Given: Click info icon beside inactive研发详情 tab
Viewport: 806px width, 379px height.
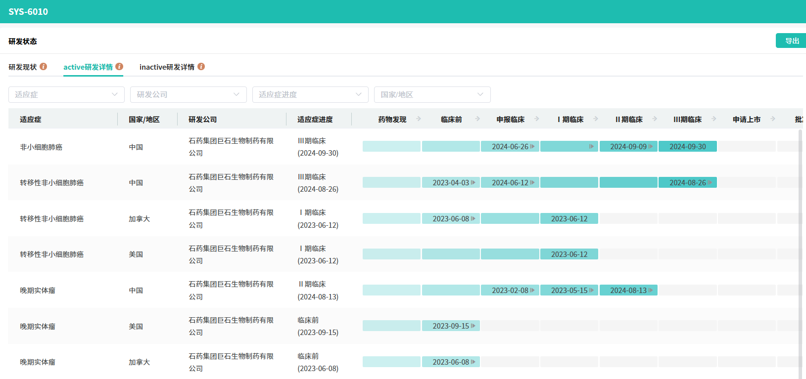Looking at the screenshot, I should pyautogui.click(x=201, y=67).
